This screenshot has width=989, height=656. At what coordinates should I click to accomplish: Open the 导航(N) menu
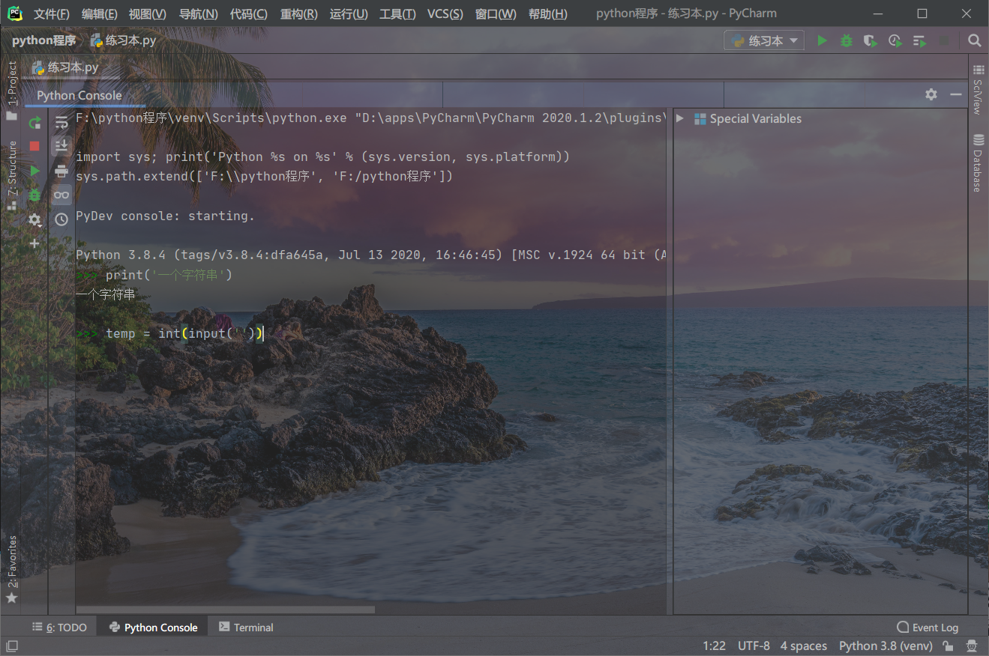point(198,14)
